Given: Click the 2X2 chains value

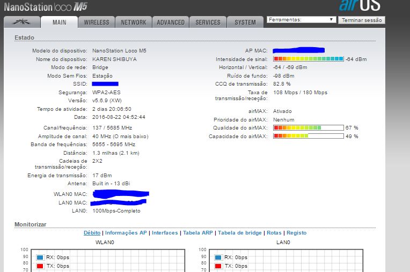Looking at the screenshot, I should pyautogui.click(x=97, y=161).
